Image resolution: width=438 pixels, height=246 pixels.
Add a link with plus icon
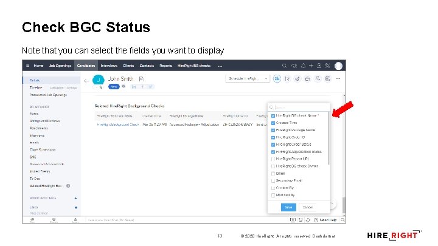[x=75, y=208]
